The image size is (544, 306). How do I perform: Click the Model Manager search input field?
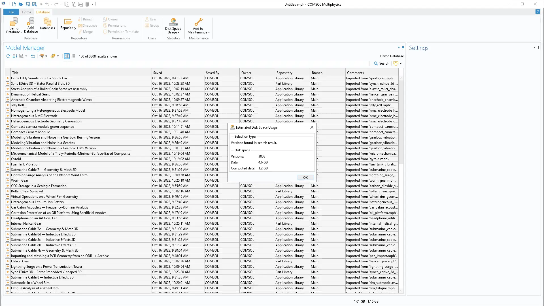click(187, 63)
